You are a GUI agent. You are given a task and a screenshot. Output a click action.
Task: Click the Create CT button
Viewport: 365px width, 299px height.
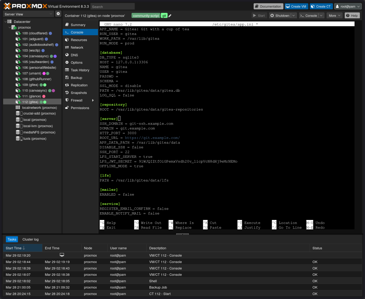point(321,6)
